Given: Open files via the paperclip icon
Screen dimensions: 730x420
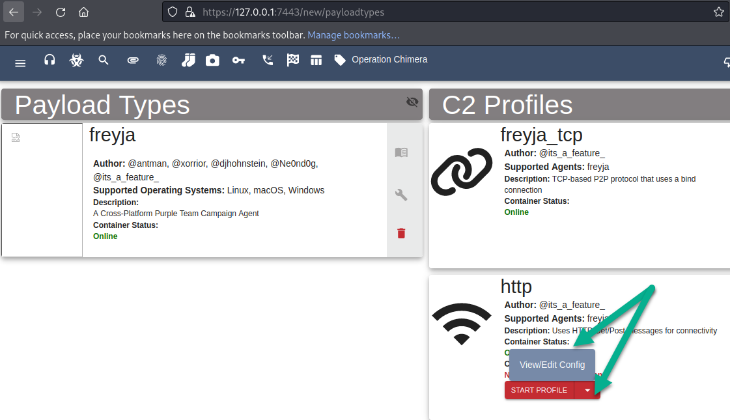Looking at the screenshot, I should pyautogui.click(x=133, y=61).
